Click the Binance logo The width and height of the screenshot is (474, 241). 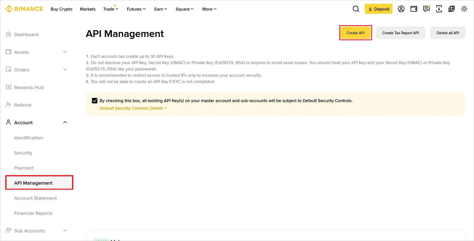24,9
